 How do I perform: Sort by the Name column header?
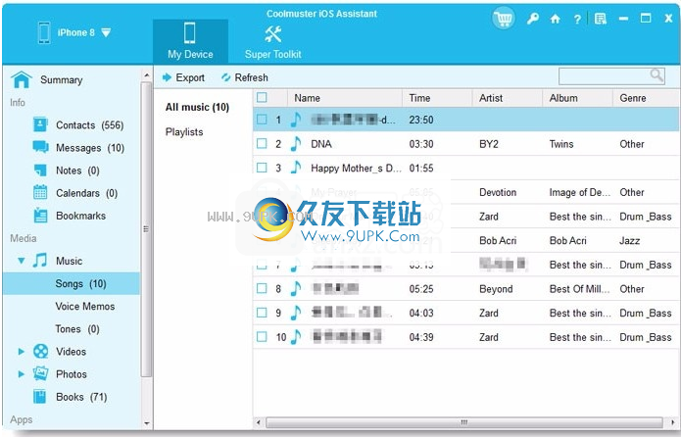coord(344,98)
